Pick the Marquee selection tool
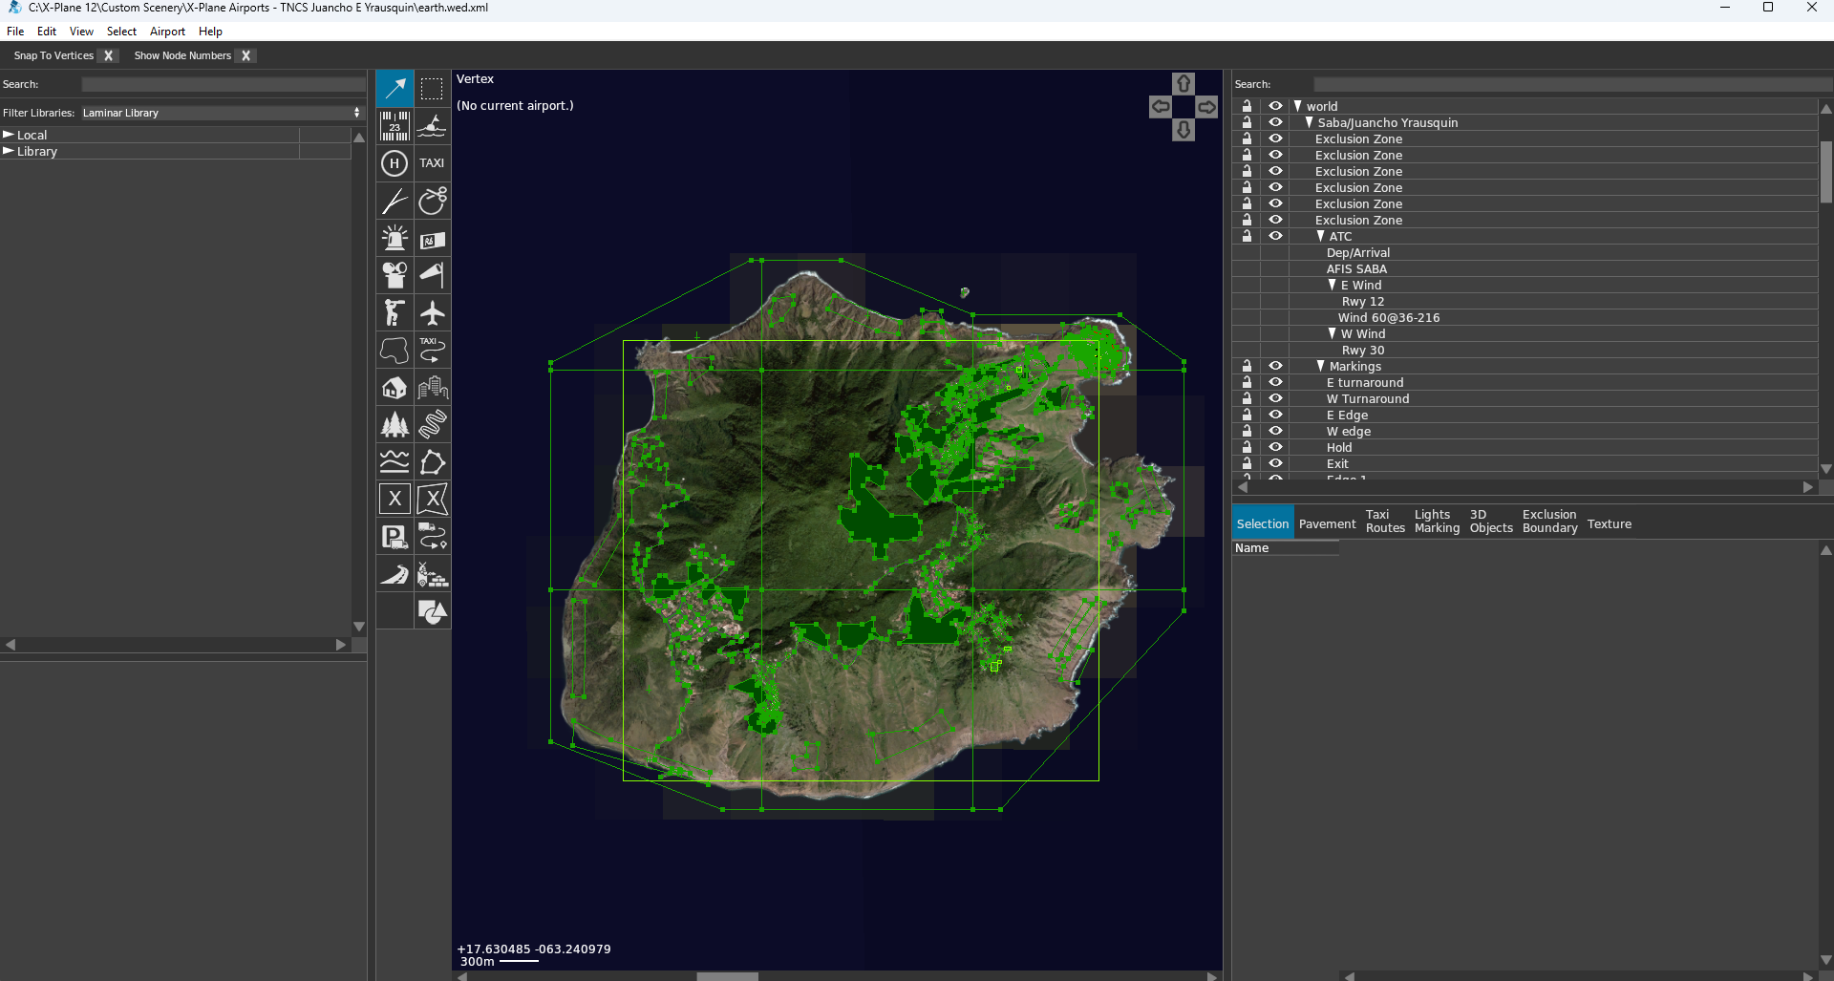The image size is (1834, 981). (432, 89)
